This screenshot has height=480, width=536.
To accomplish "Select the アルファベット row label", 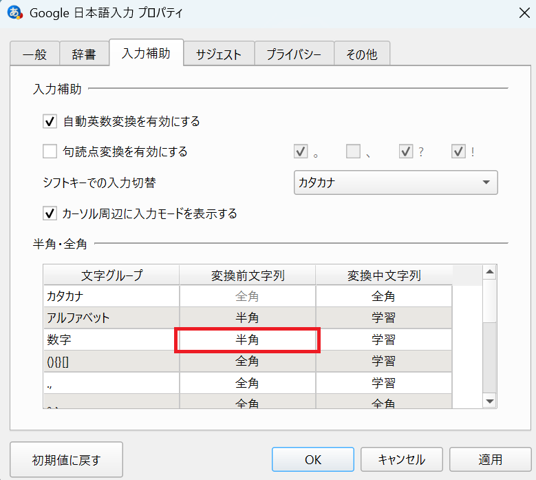I will 111,318.
